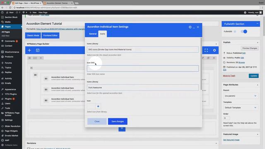Screen dimensions: 265x149
Task: Click the Update button
Action: coord(253,76)
